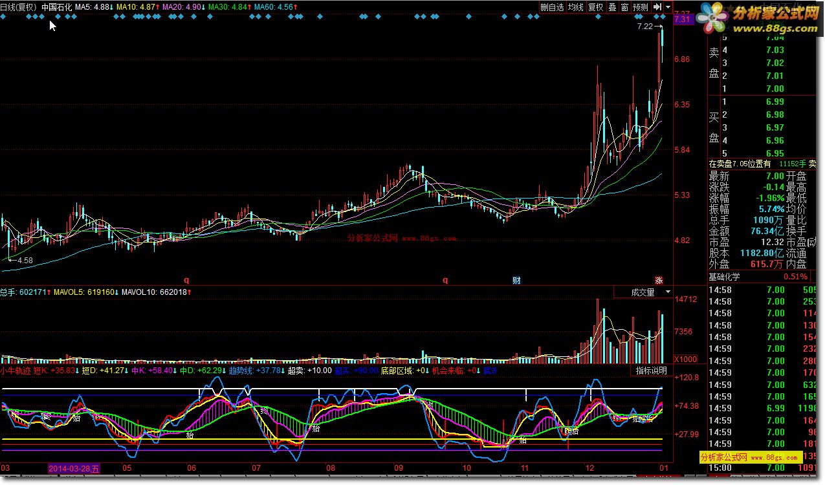Click the MA30: 4.84 label
Viewport: 825px width, 485px height.
(x=230, y=7)
